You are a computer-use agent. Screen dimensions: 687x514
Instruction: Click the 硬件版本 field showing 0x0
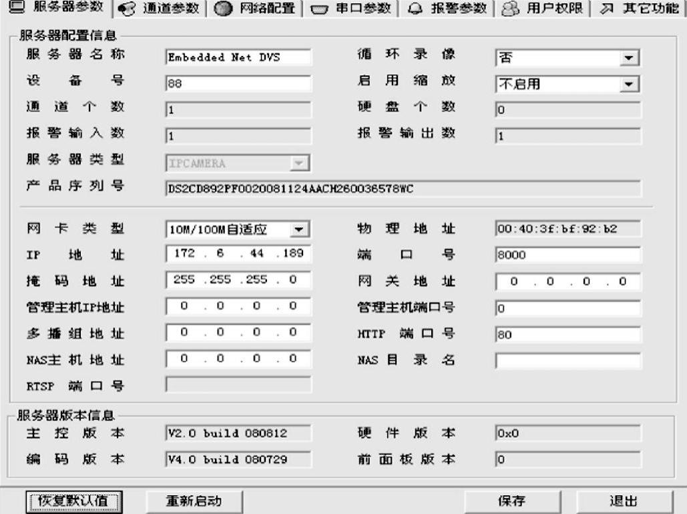click(567, 433)
